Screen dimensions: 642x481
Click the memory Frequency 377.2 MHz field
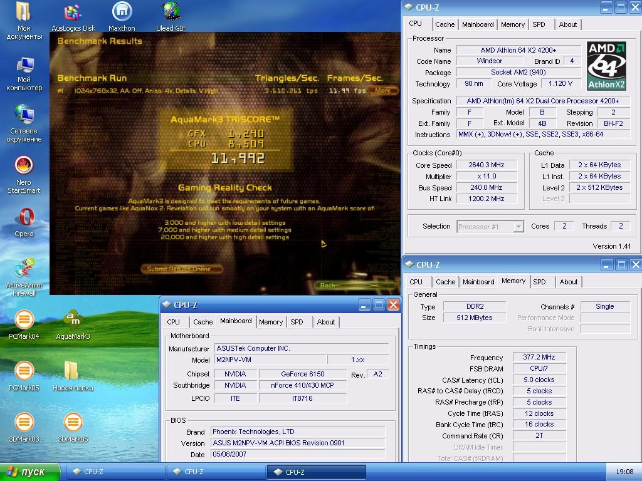click(539, 357)
